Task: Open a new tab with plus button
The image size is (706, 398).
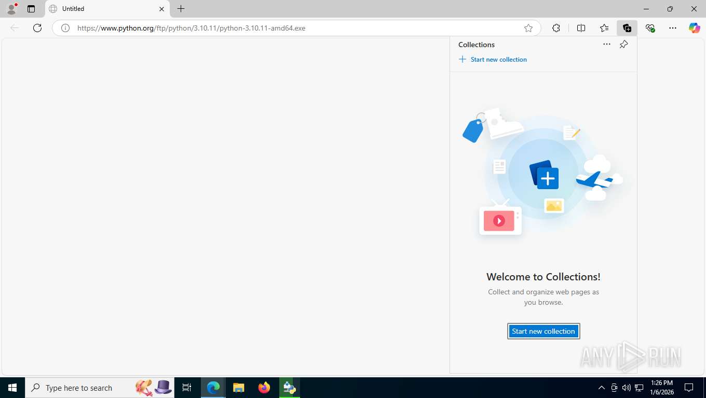Action: [181, 9]
